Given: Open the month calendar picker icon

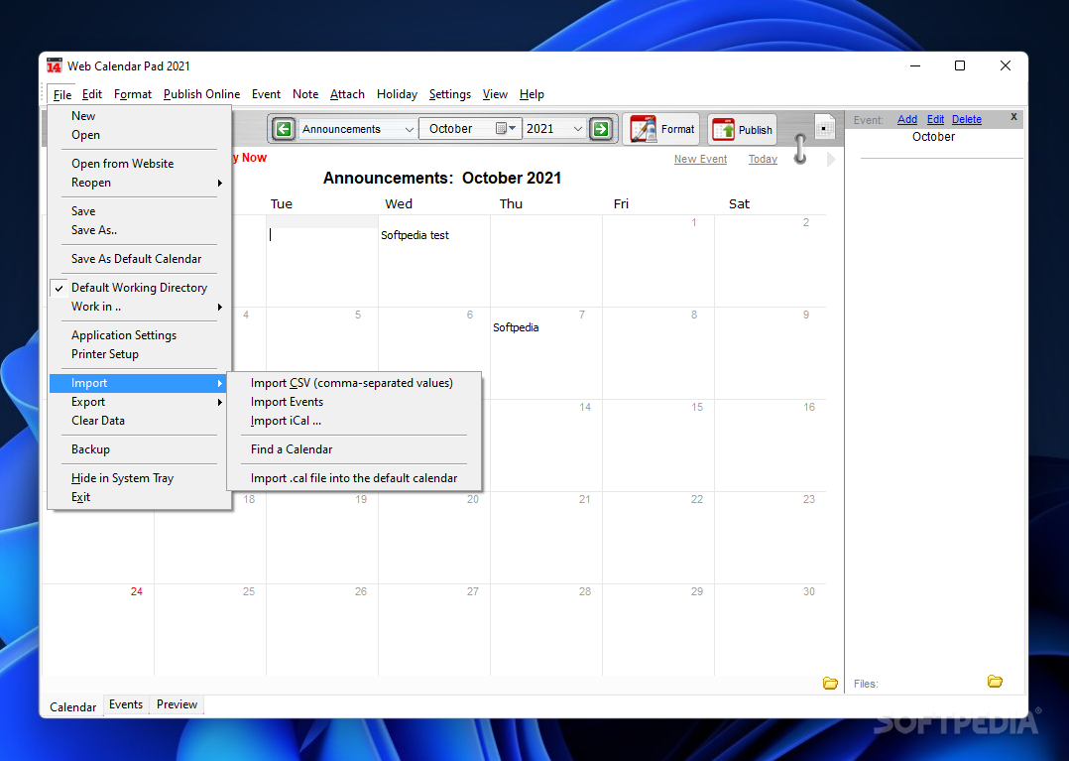Looking at the screenshot, I should click(505, 128).
